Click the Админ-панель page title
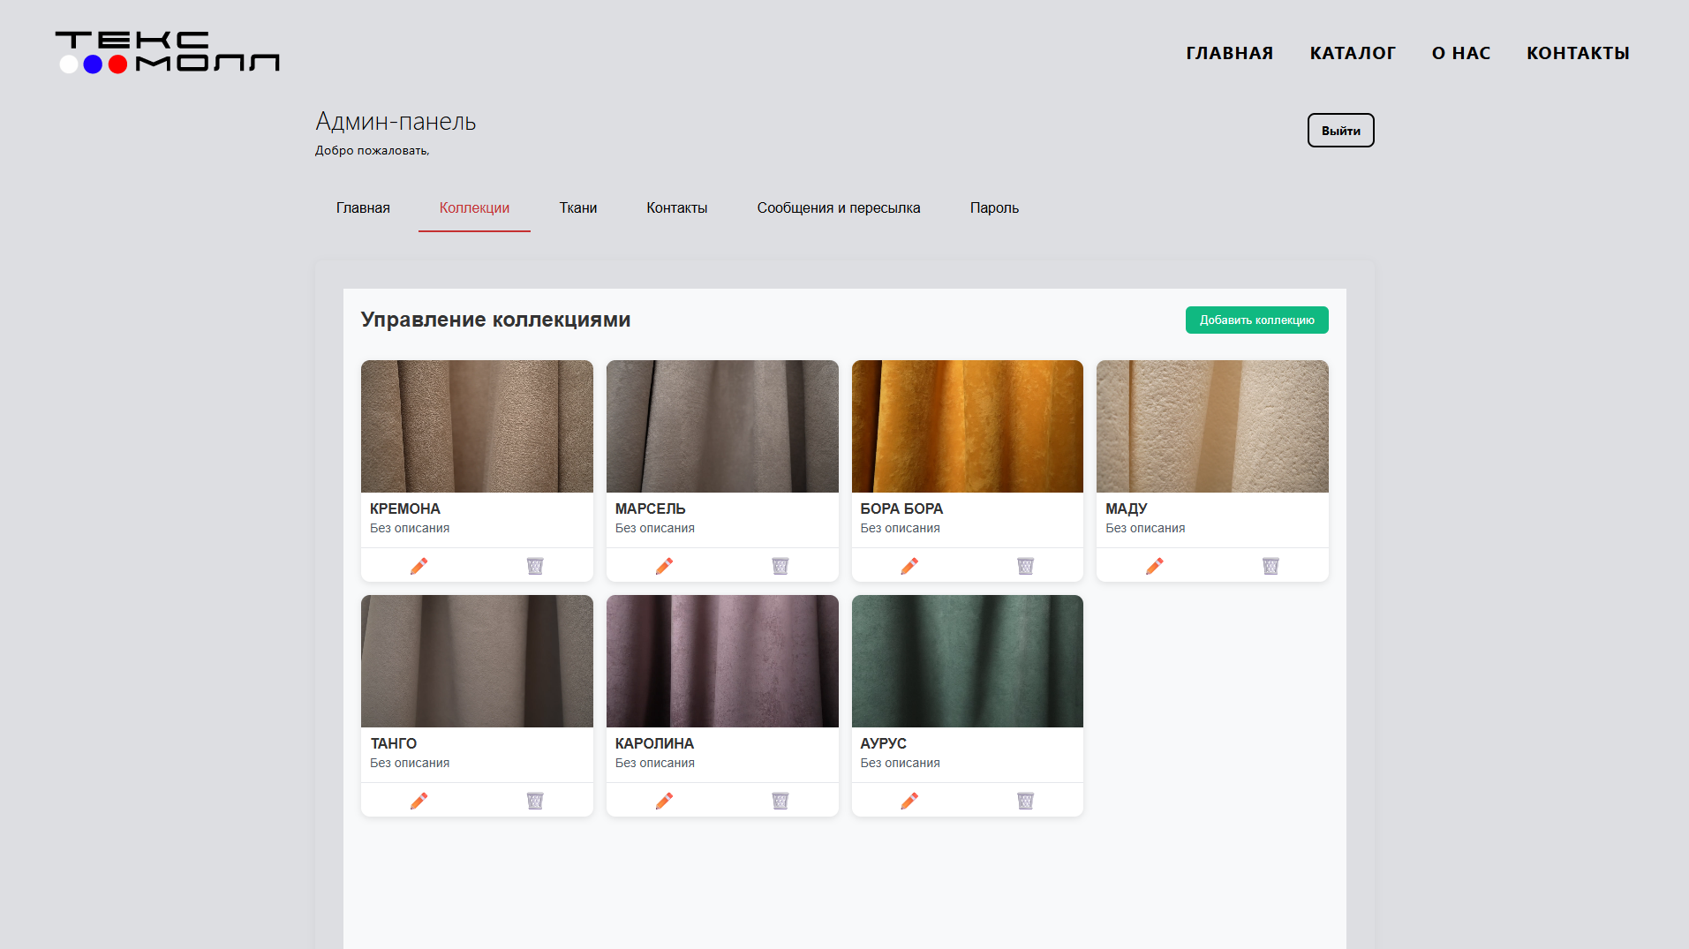The height and width of the screenshot is (949, 1689). click(x=396, y=122)
